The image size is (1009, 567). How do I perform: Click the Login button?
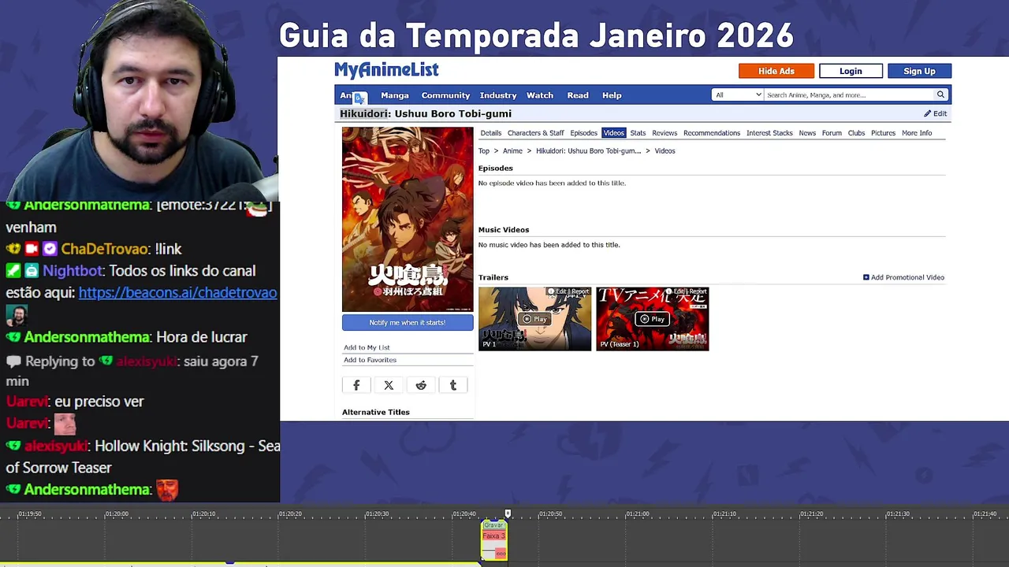click(x=851, y=71)
